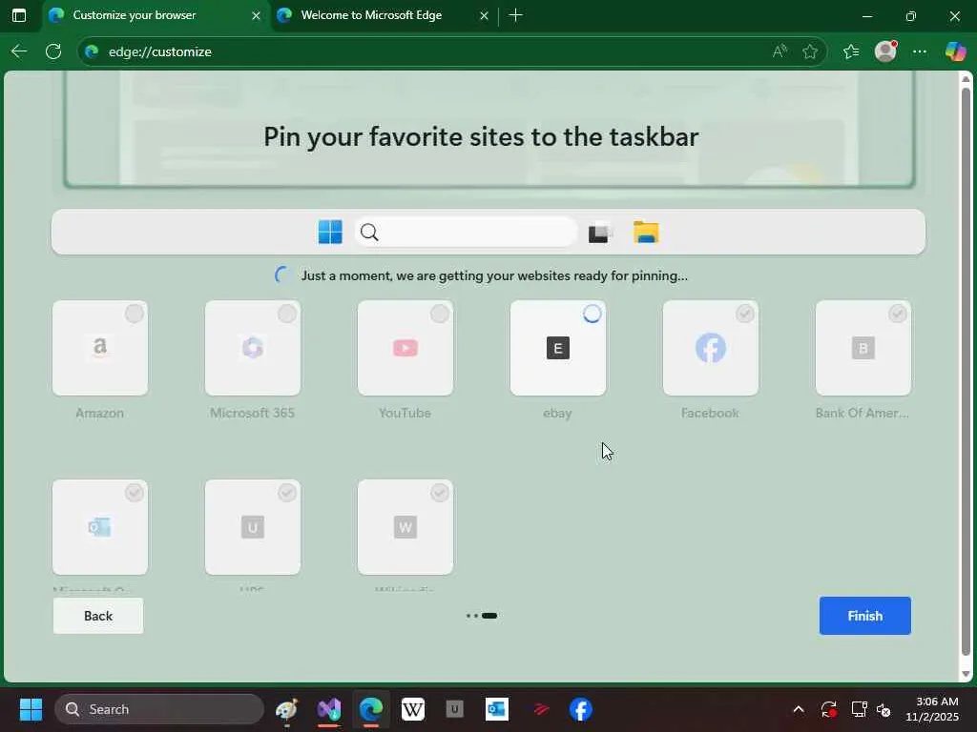977x732 pixels.
Task: Uncheck the U tile pin checkbox
Action: [286, 493]
